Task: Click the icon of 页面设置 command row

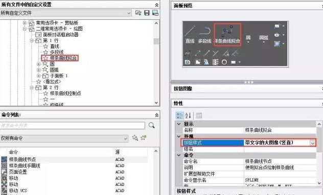Action: tap(4, 172)
